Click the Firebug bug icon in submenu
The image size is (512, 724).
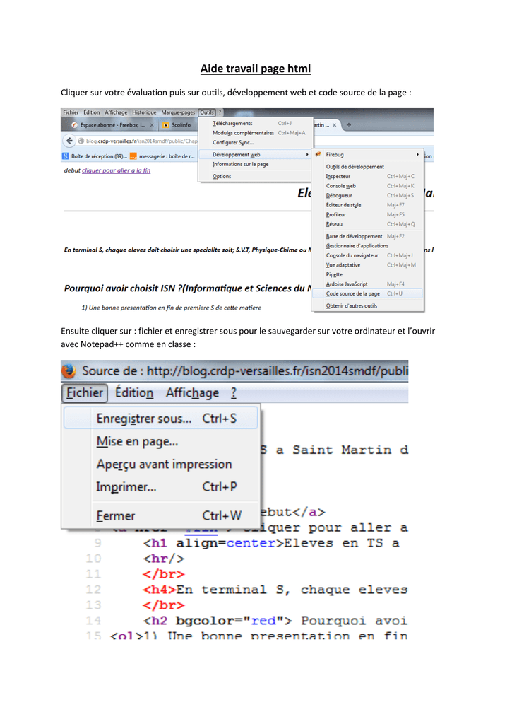tap(318, 154)
